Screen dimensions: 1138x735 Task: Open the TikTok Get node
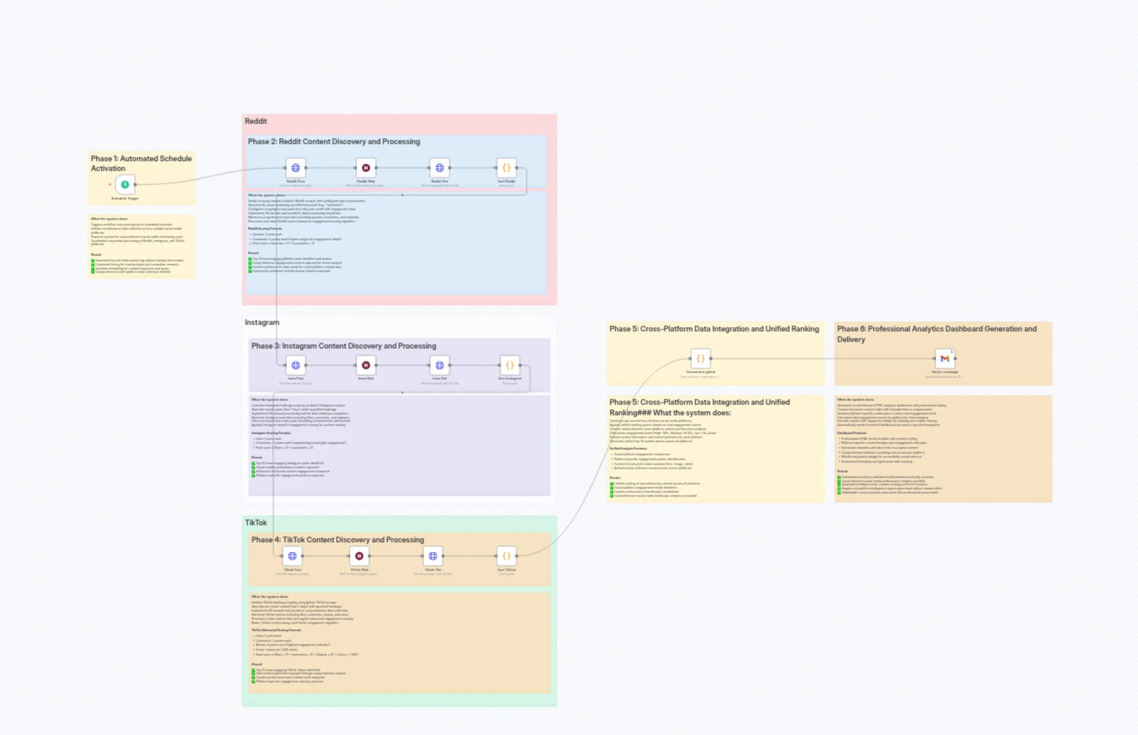pyautogui.click(x=433, y=555)
